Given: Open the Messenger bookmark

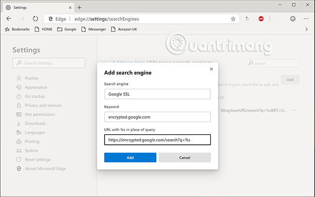Looking at the screenshot, I should tap(94, 29).
